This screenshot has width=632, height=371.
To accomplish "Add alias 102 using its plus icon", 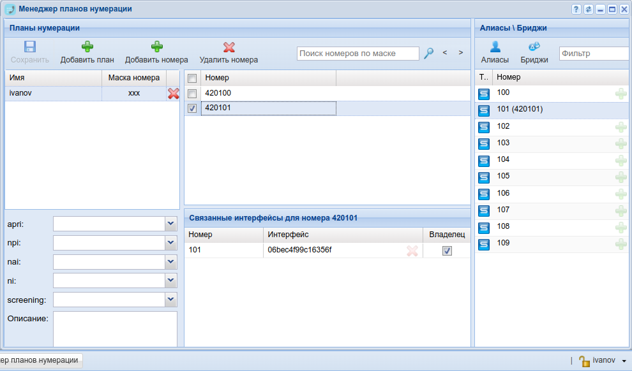I will click(x=621, y=127).
